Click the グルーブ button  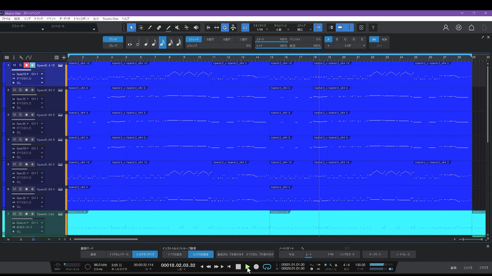113,46
